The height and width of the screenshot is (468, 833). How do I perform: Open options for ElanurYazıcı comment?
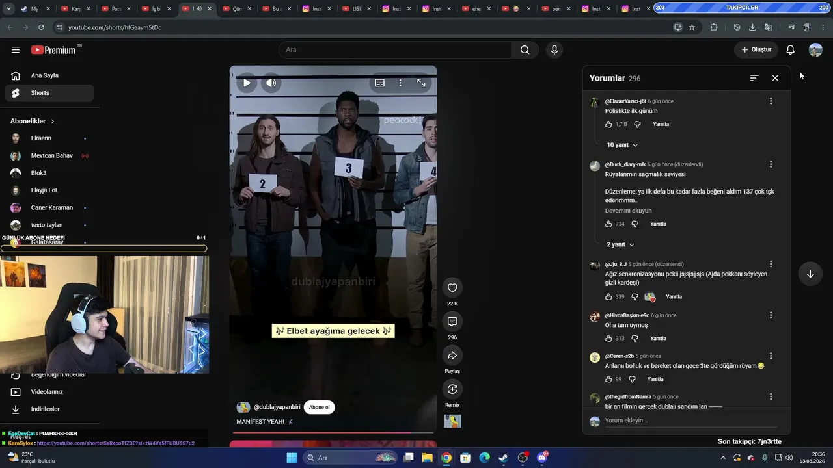pos(771,101)
